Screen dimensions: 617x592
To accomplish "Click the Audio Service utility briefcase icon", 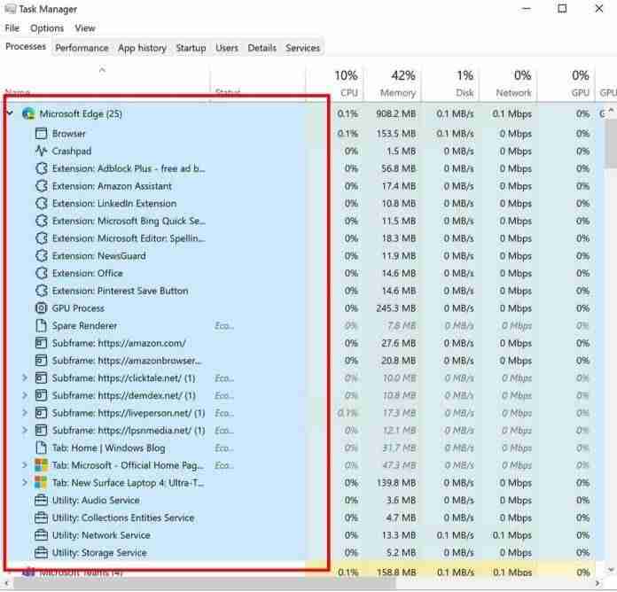I will coord(41,501).
